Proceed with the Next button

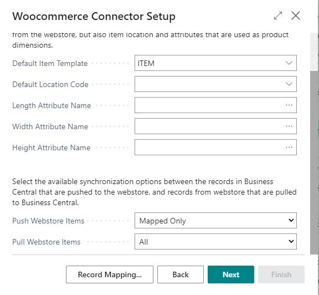click(x=231, y=274)
